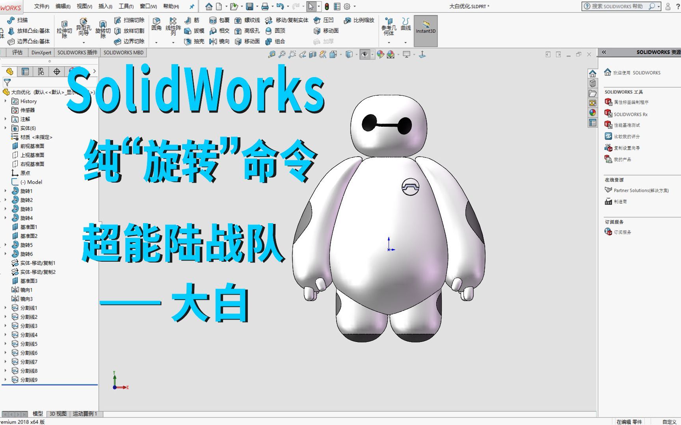Expand the 实体(6) node in feature tree
This screenshot has width=681, height=425.
pos(6,128)
